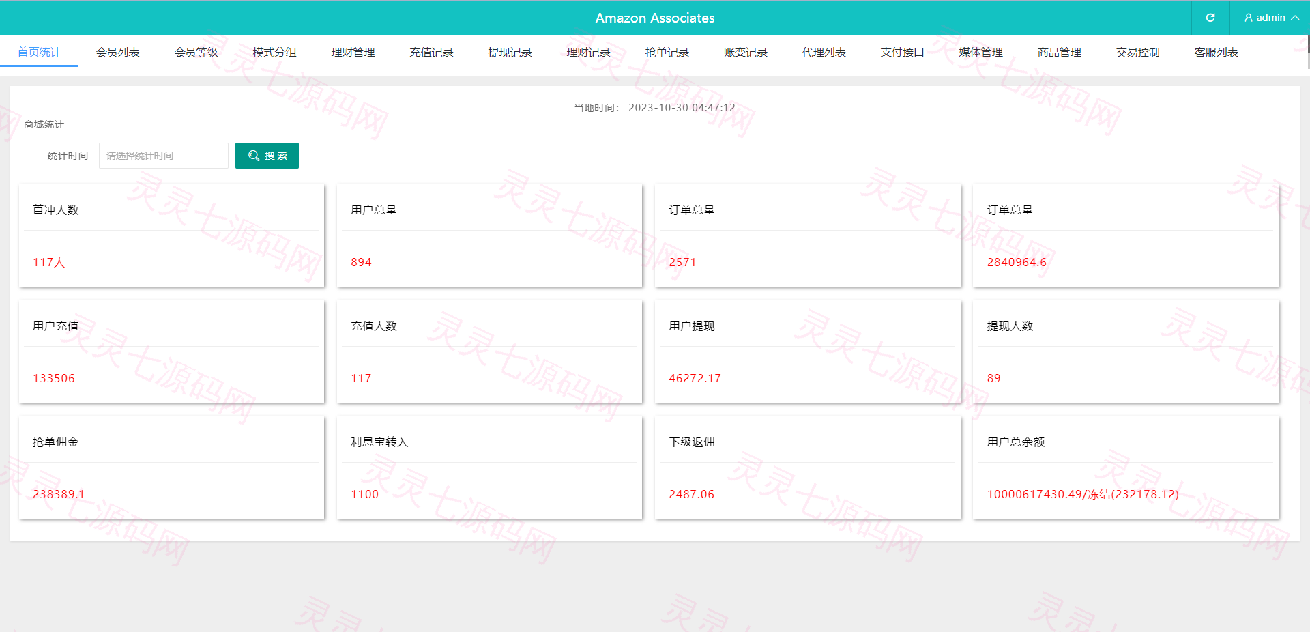Click the 用户提现 value 46272.17
The height and width of the screenshot is (632, 1310).
[695, 378]
